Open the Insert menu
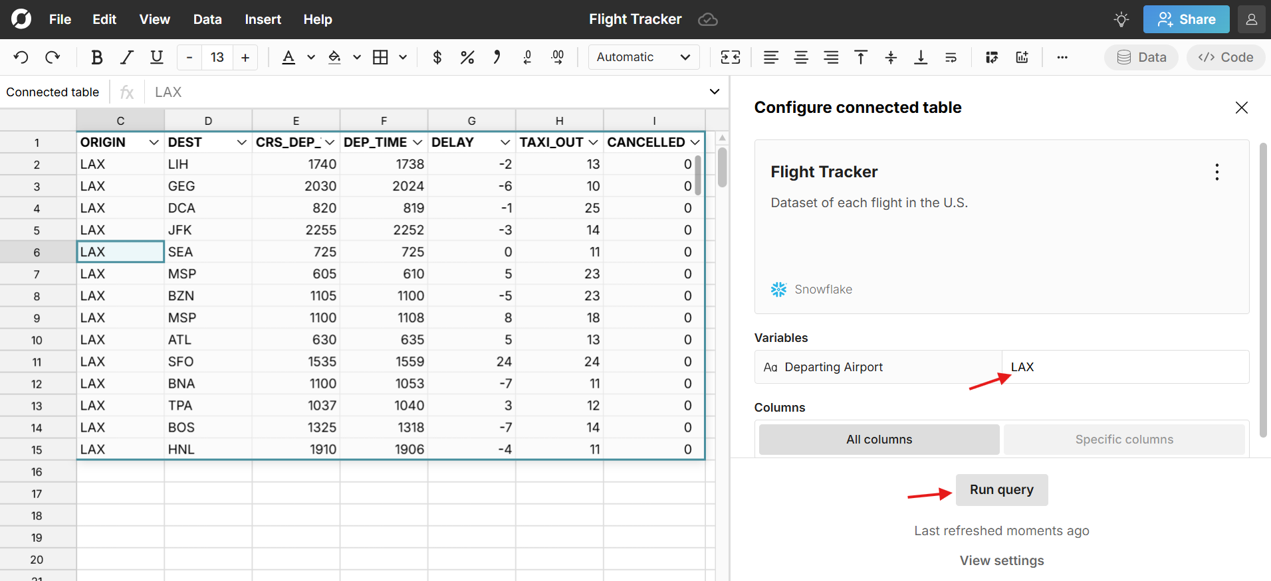Screen dimensions: 1271x581 [x=263, y=19]
